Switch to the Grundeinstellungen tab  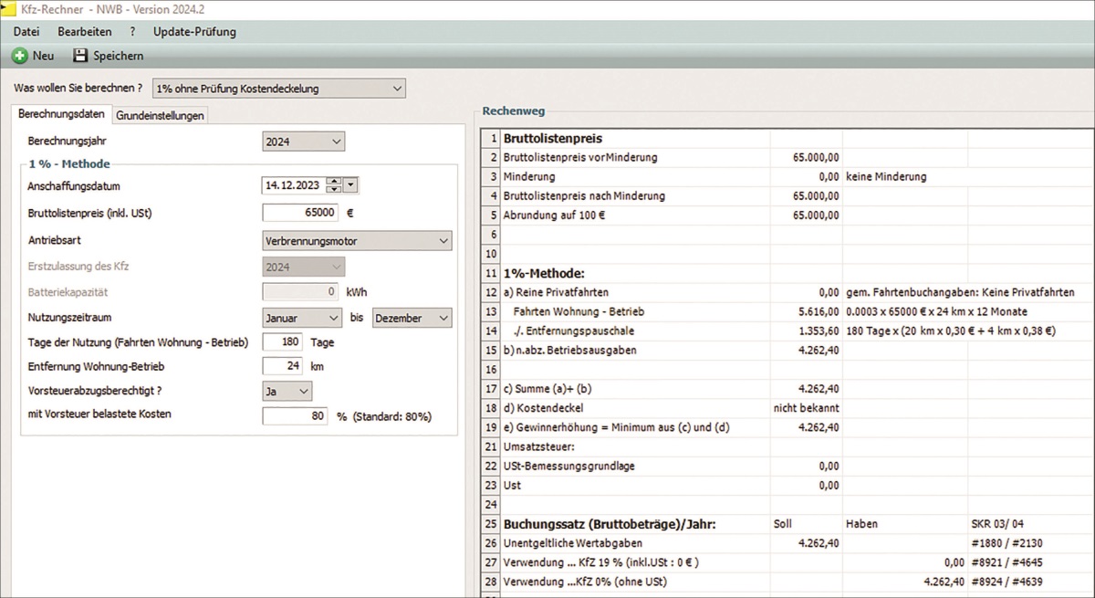tap(160, 115)
